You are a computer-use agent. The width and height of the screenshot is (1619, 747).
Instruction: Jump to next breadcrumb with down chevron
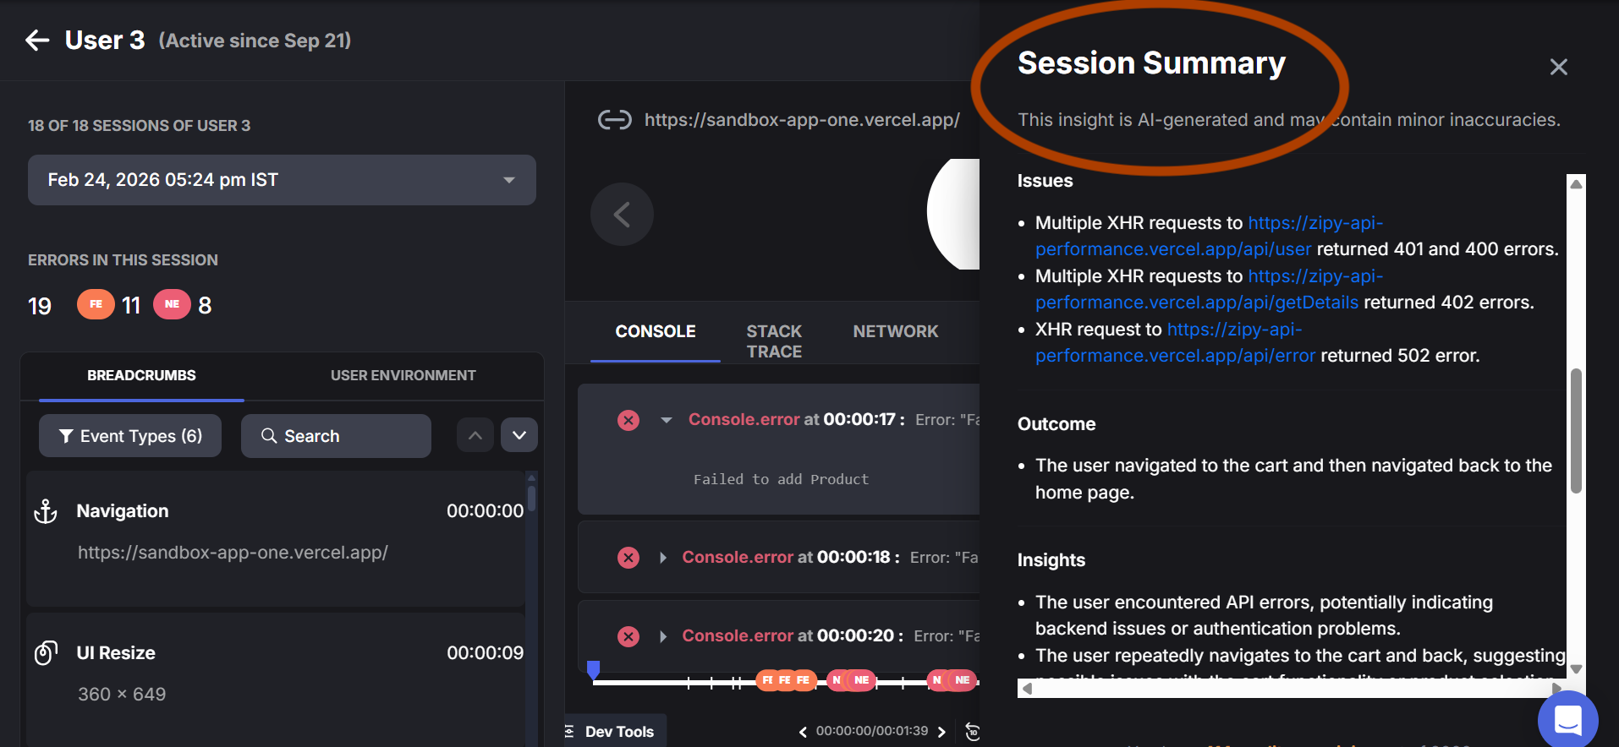519,435
